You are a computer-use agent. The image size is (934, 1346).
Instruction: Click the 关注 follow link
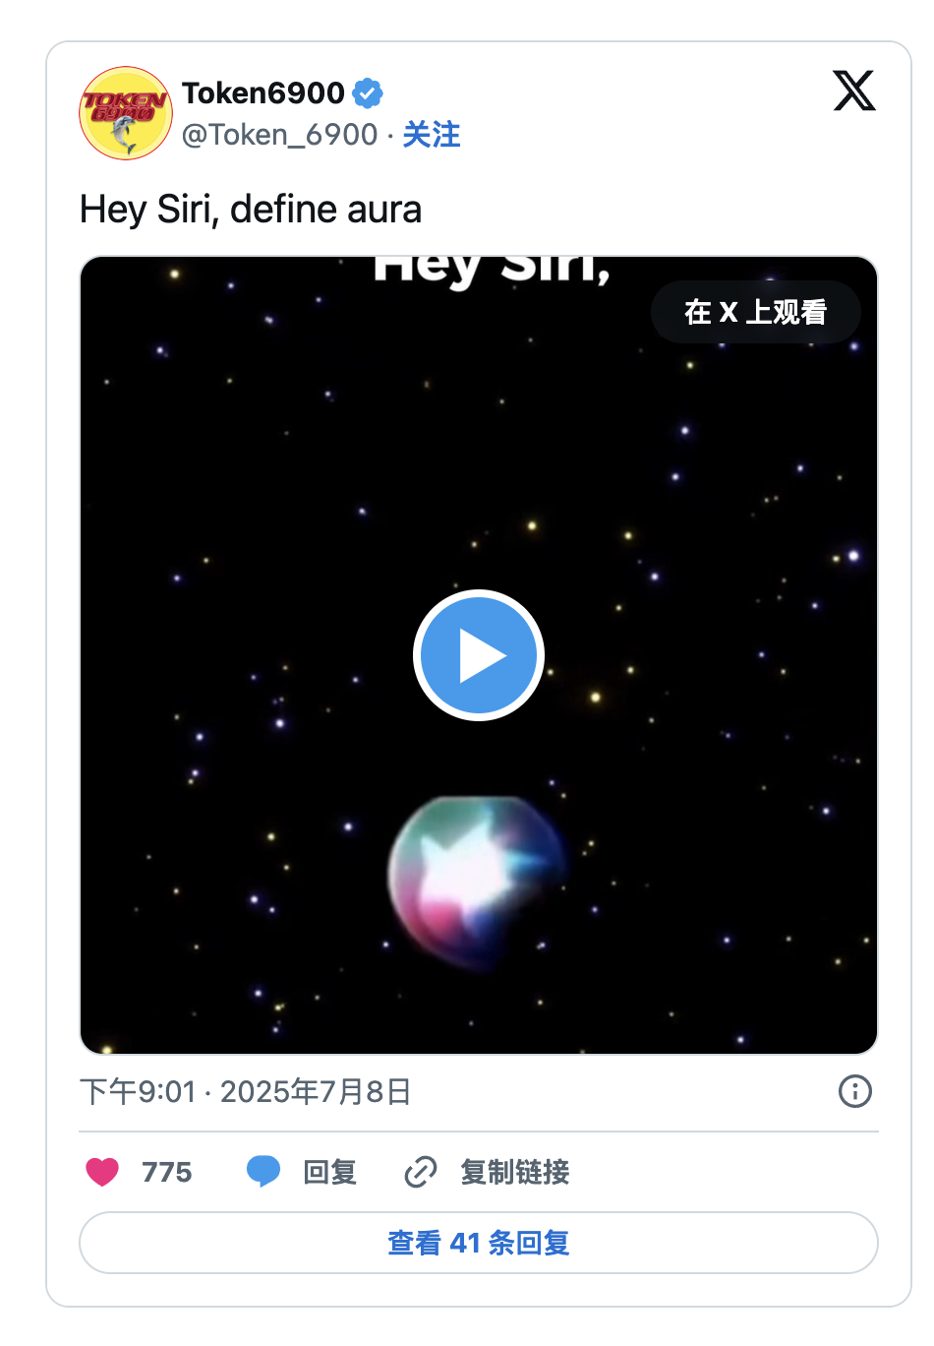pos(432,135)
